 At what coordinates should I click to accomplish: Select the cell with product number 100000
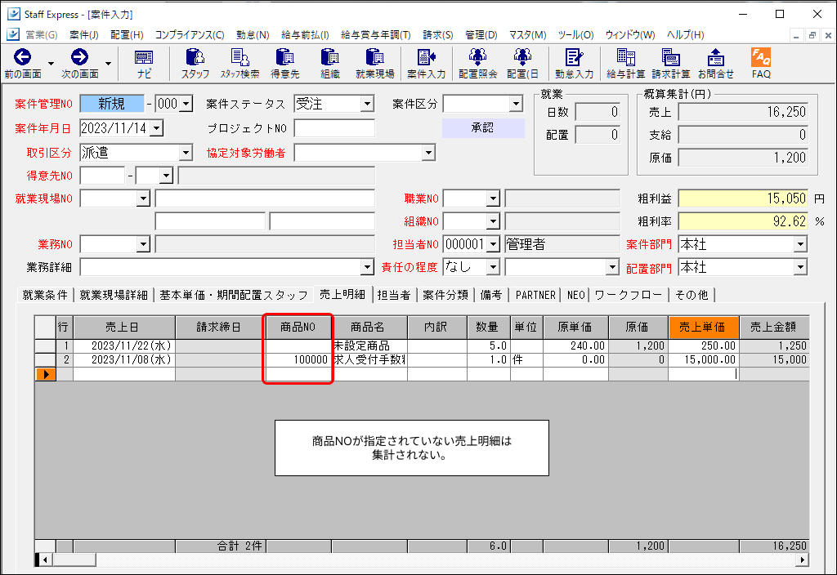(298, 360)
